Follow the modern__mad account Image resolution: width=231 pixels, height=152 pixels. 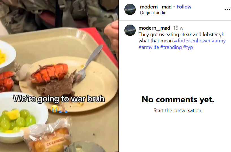tap(184, 7)
